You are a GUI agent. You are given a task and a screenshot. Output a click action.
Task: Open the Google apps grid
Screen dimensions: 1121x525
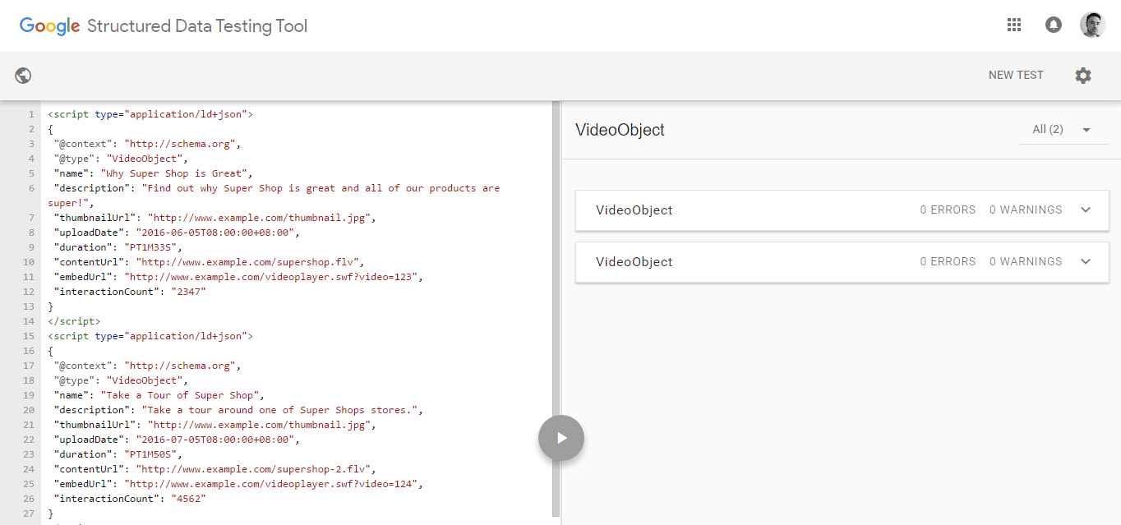pyautogui.click(x=1013, y=25)
